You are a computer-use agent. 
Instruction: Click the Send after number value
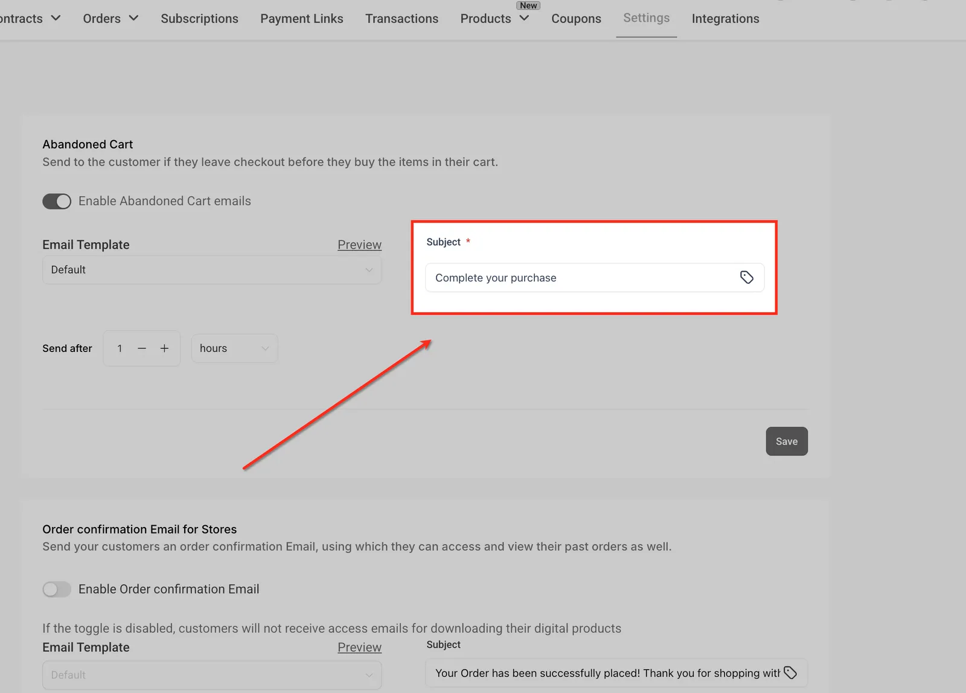click(120, 348)
